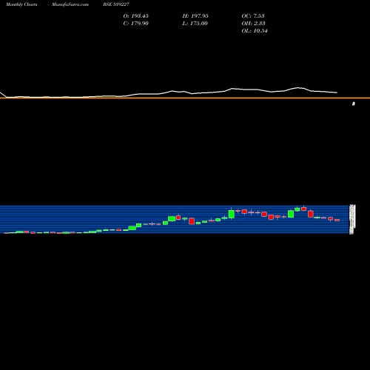Click the 'BSE 539227' symbol text
This screenshot has height=370, width=370.
(116, 4)
